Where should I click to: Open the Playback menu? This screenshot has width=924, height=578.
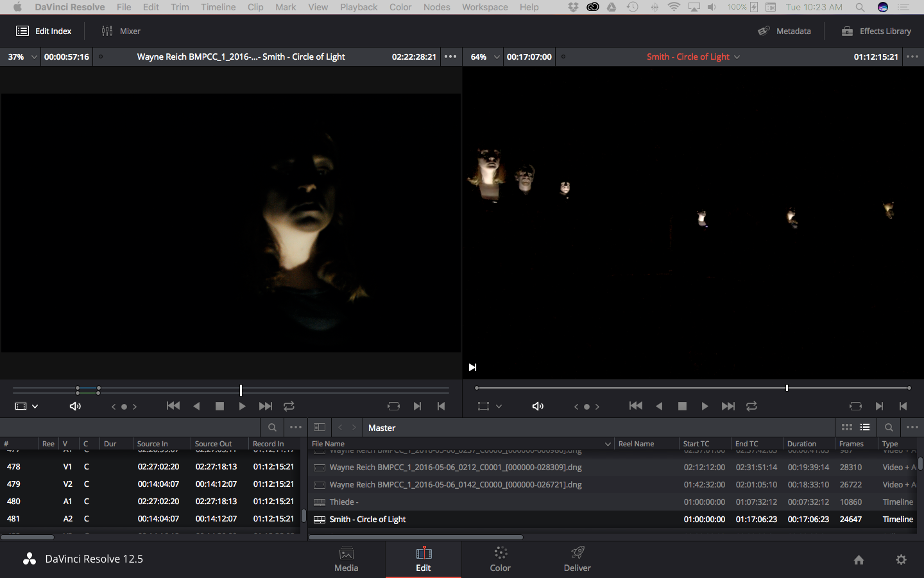(359, 7)
